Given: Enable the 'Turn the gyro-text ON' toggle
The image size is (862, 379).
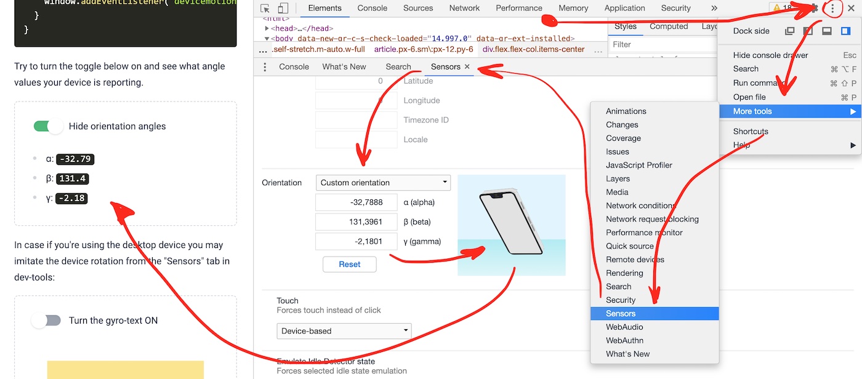Looking at the screenshot, I should 47,320.
